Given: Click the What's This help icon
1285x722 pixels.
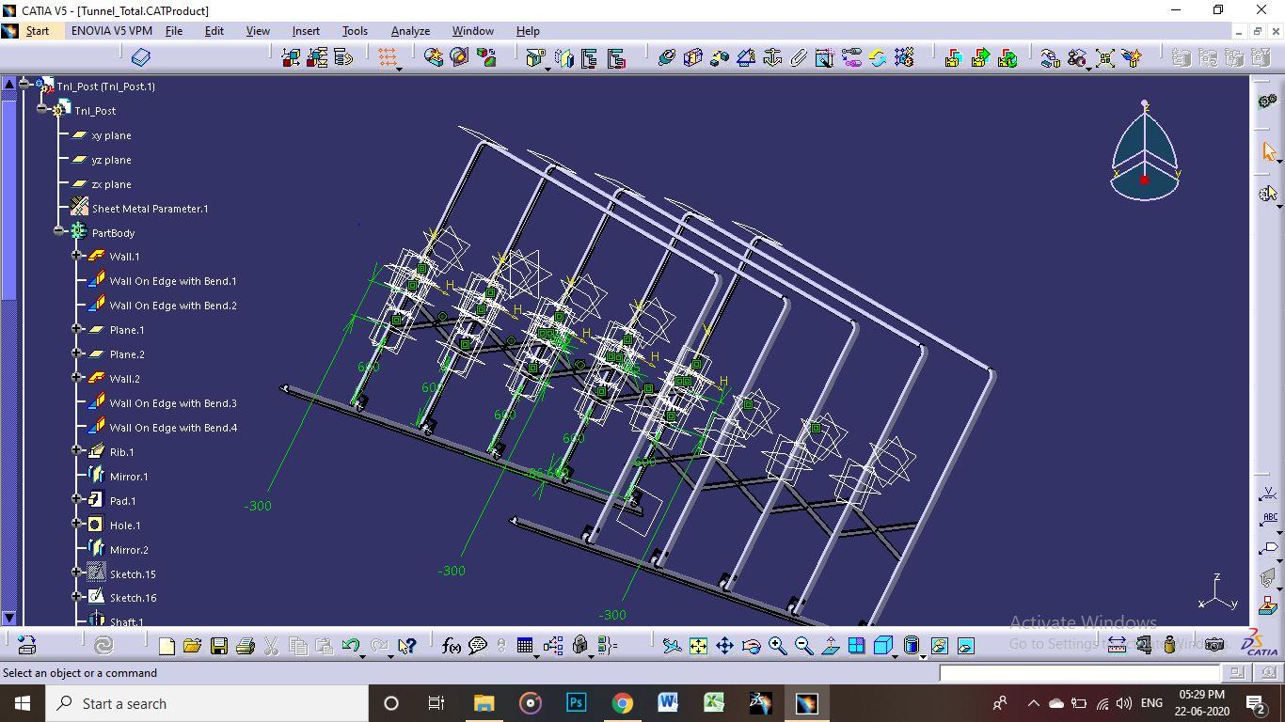Looking at the screenshot, I should [406, 646].
